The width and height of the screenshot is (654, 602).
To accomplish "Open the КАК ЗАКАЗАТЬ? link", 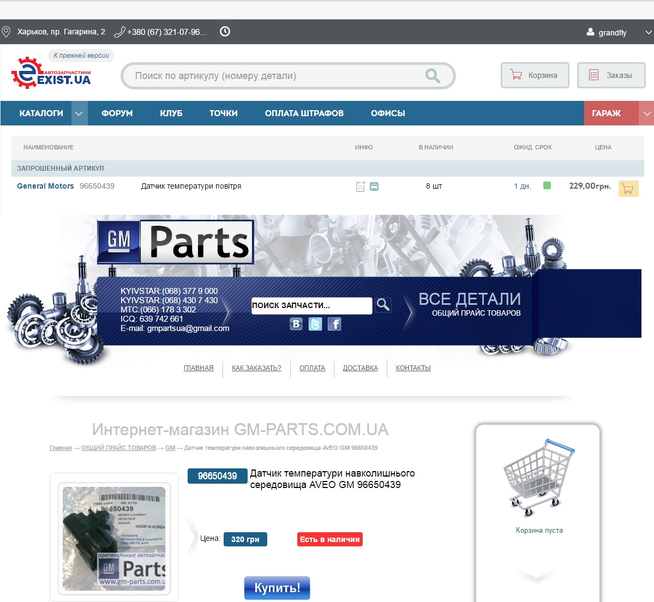I will tap(256, 368).
